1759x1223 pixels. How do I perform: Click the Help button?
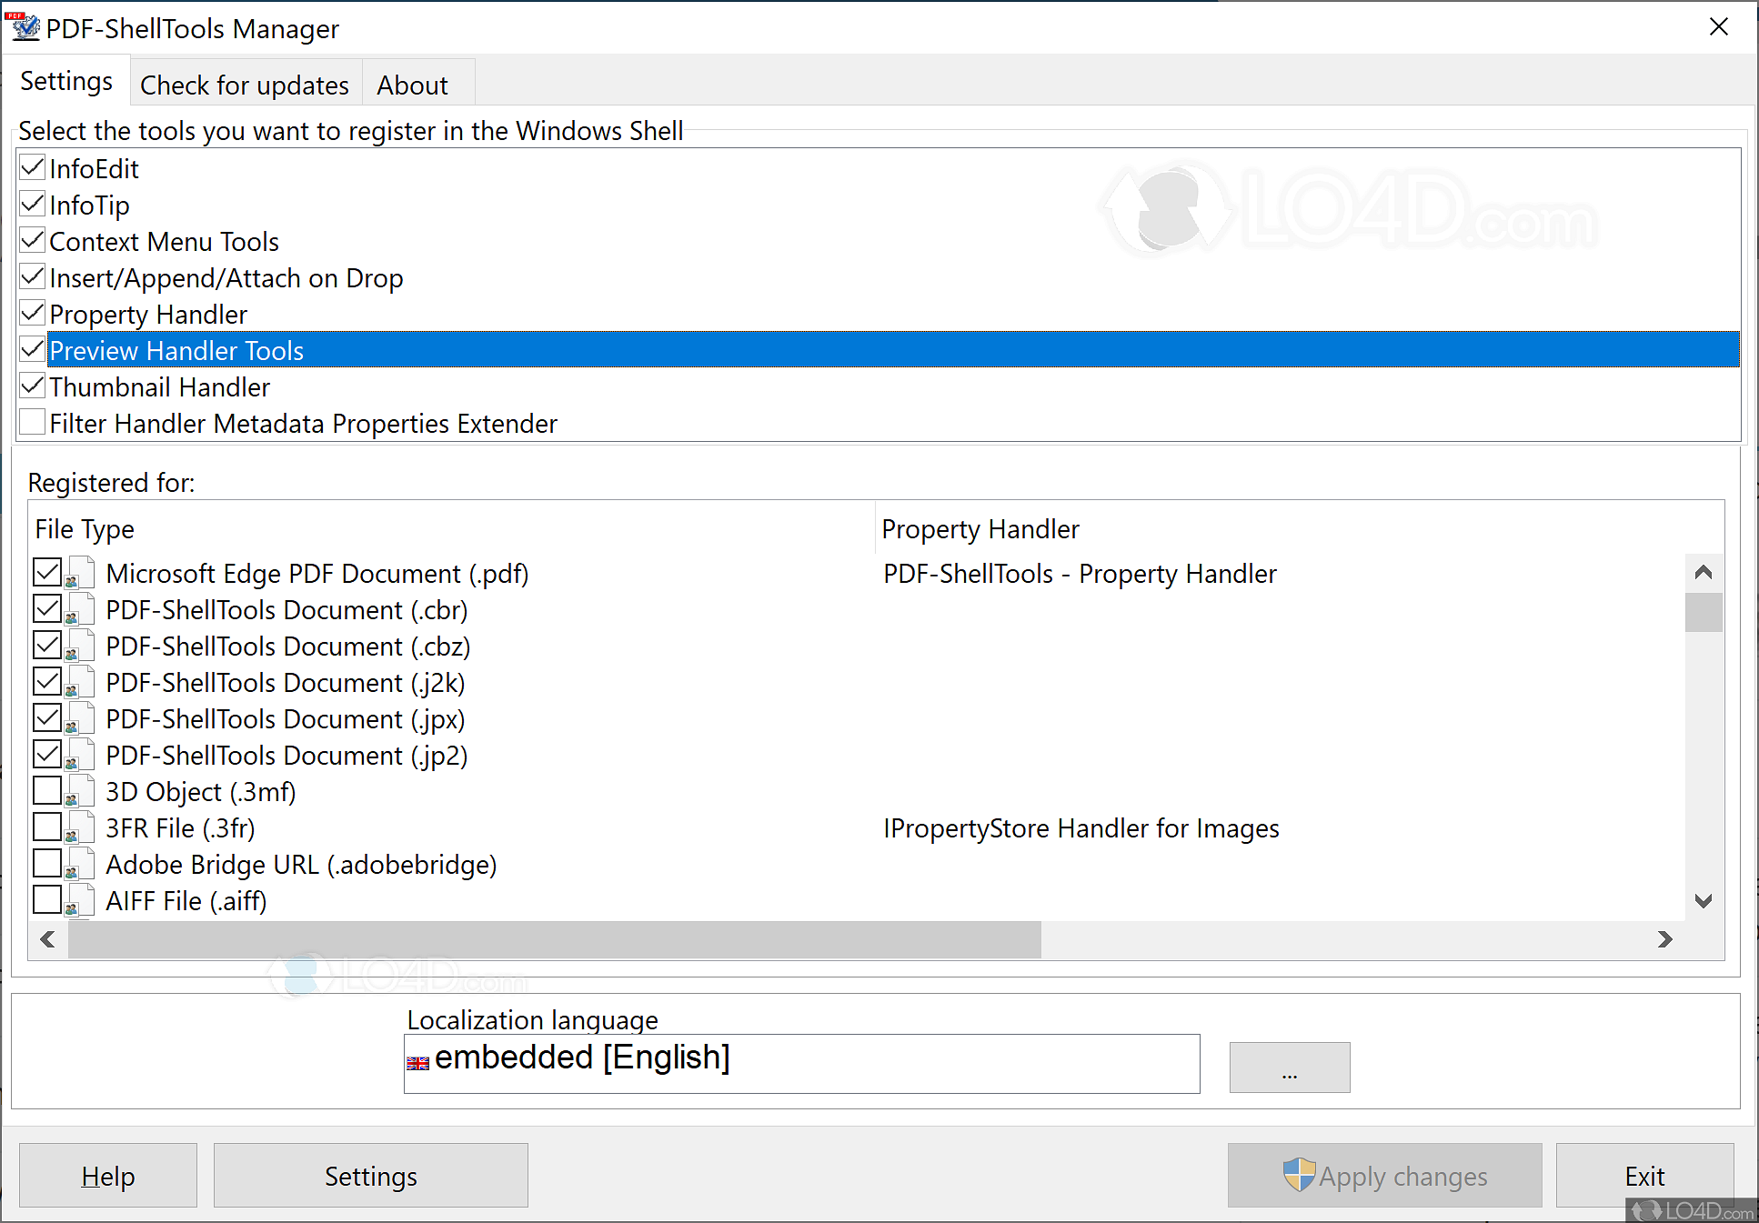point(106,1175)
